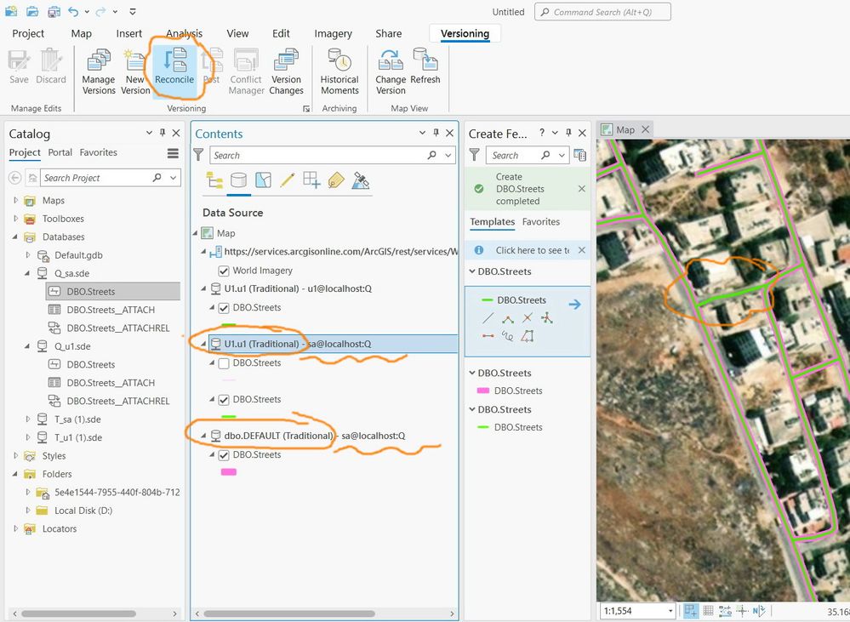
Task: Select List By Data Source view
Action: [238, 180]
